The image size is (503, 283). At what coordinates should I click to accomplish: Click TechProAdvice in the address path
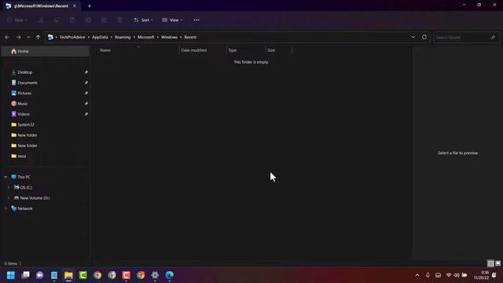coord(72,37)
